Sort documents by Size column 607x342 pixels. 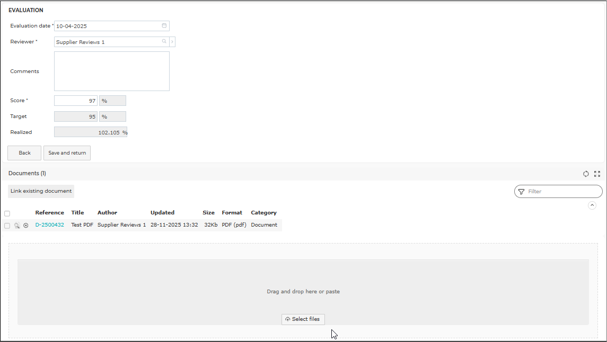coord(208,212)
